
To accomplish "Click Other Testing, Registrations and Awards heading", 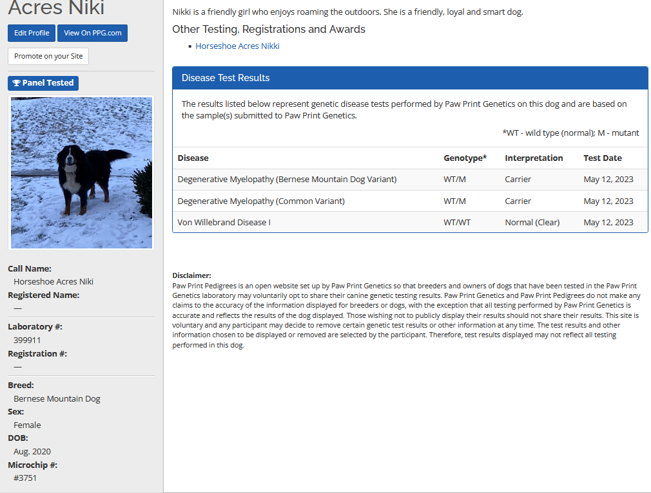I will coord(269,30).
